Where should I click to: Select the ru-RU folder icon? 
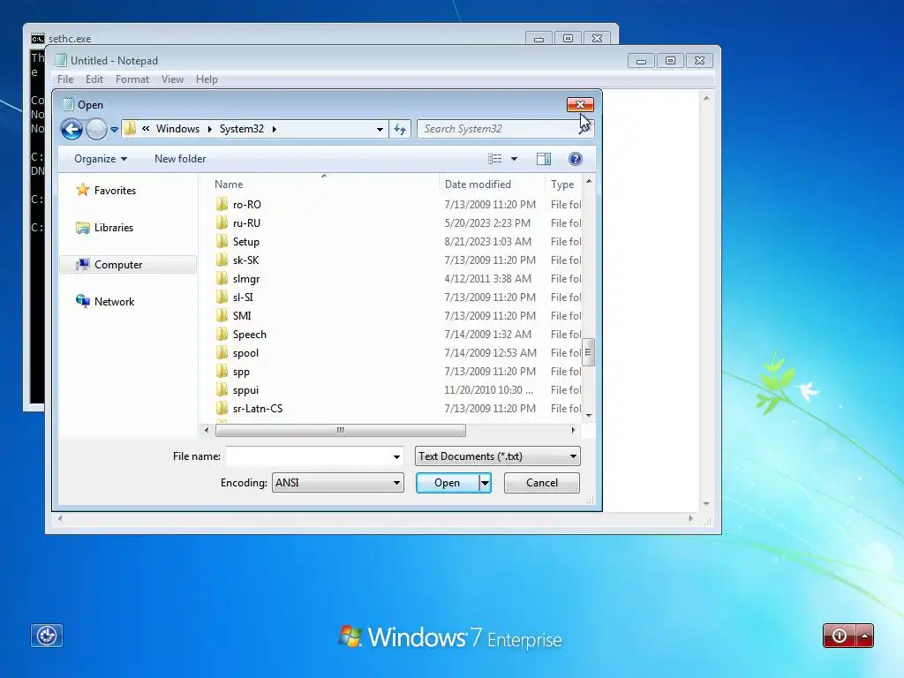click(x=222, y=222)
